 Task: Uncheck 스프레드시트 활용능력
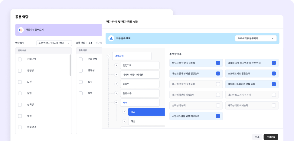[274, 74]
